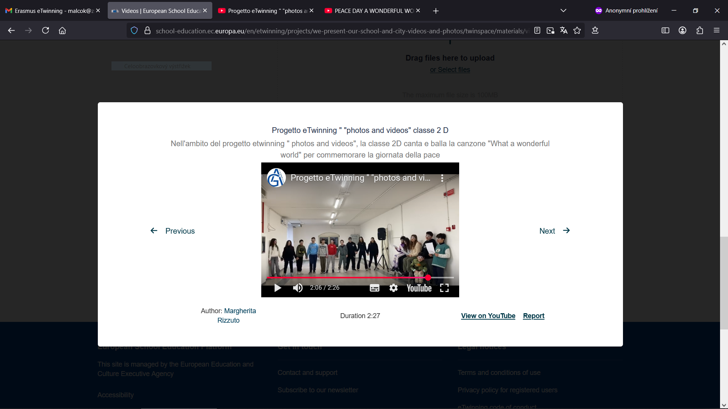Go to Next video

[554, 231]
